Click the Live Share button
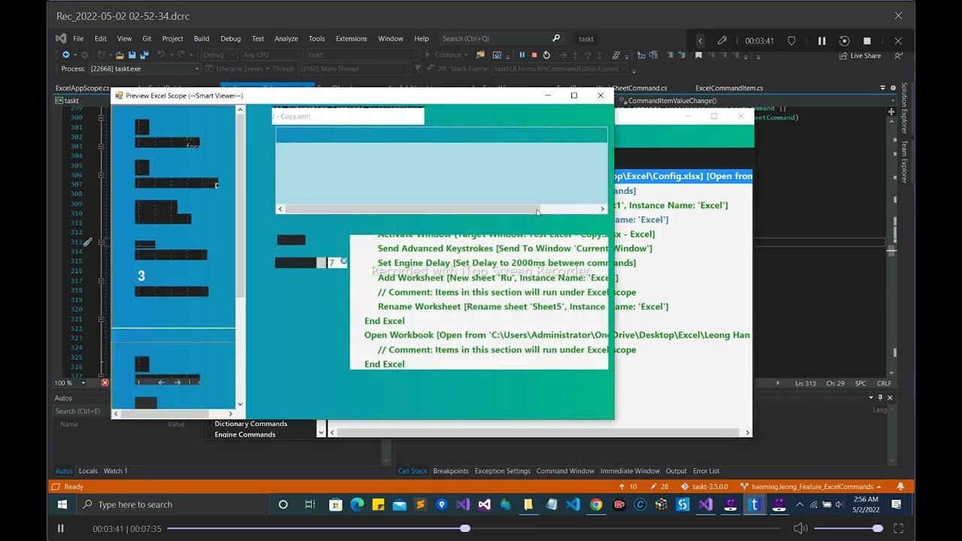 (860, 56)
